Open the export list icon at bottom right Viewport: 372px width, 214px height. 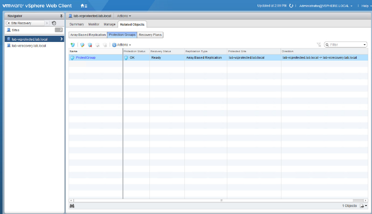pyautogui.click(x=363, y=206)
